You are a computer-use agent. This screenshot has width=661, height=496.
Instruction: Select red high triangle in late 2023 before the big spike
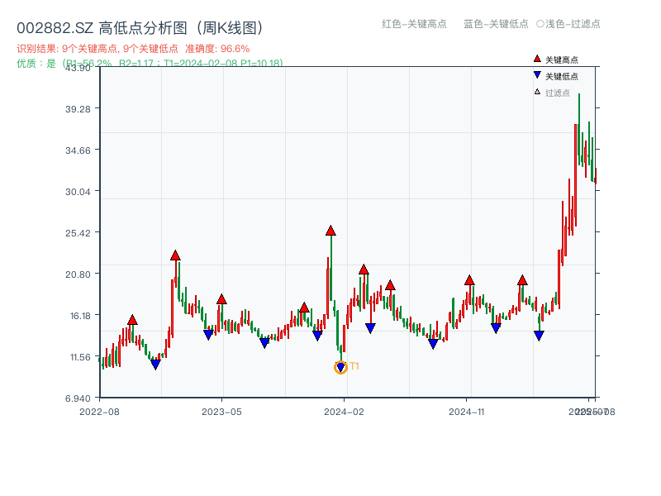click(304, 308)
